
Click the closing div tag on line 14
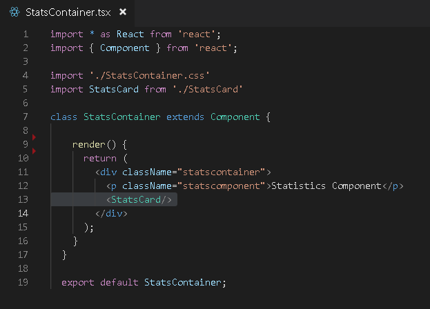tap(111, 213)
